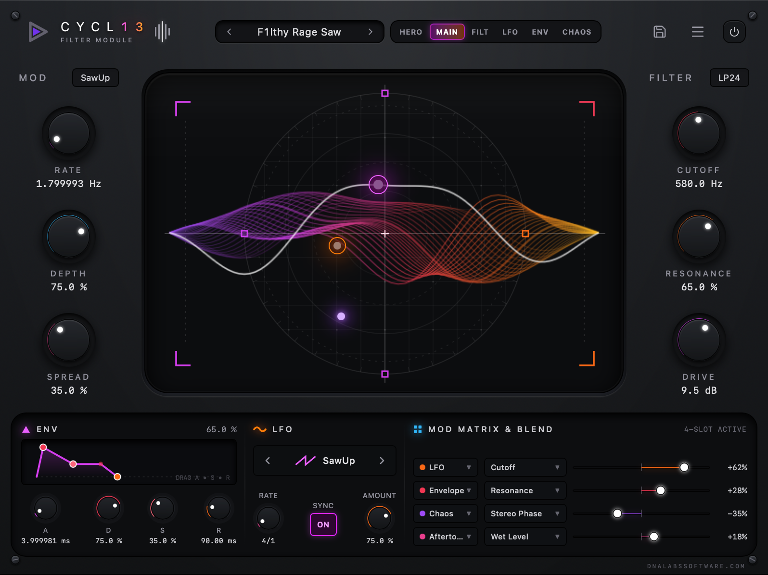Screen dimensions: 768x575
Task: Switch to the HERO tab
Action: [411, 32]
